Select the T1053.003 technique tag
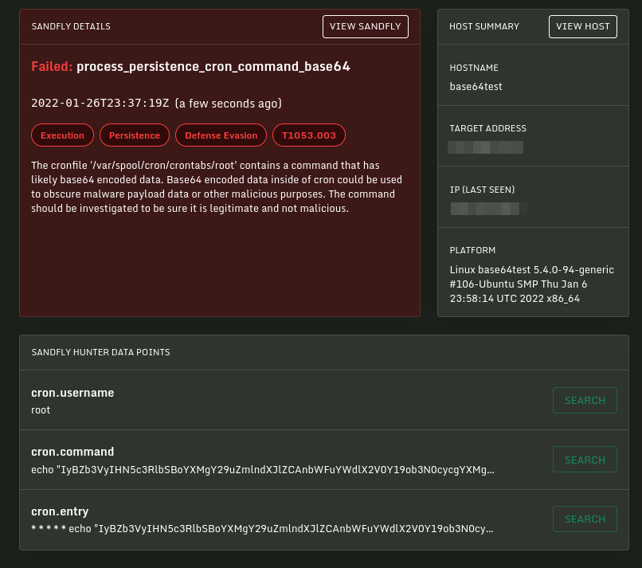This screenshot has height=568, width=642. (309, 135)
